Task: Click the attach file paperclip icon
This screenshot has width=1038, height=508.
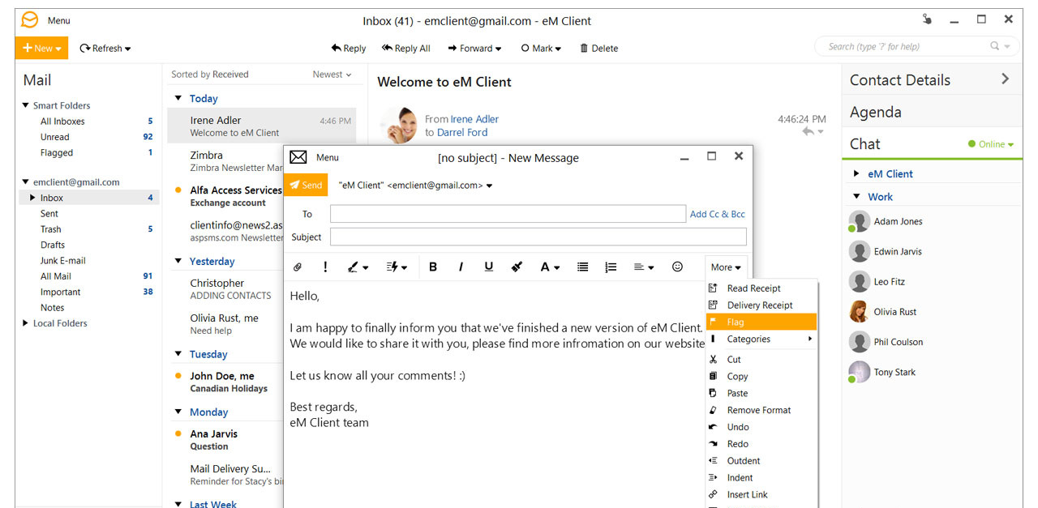Action: (x=298, y=267)
